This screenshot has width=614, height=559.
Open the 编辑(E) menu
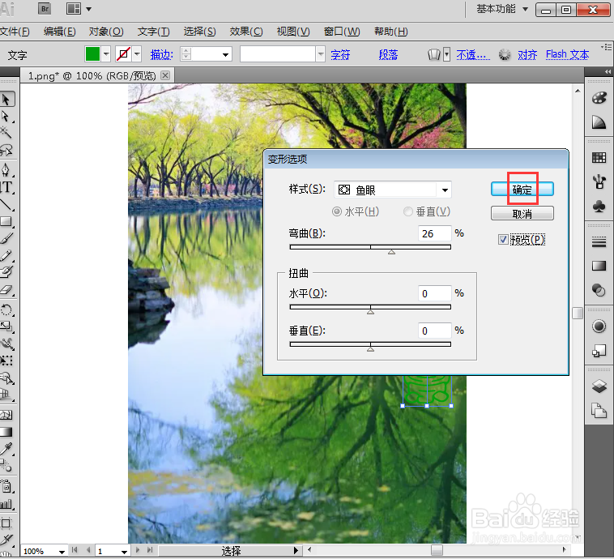(59, 32)
